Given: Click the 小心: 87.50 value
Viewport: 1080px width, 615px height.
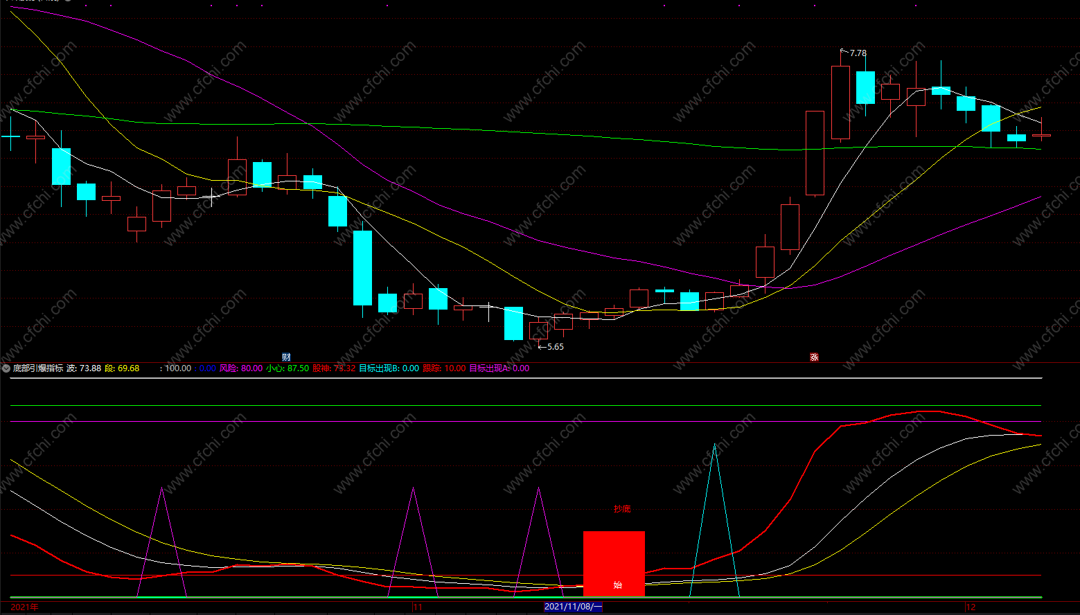Looking at the screenshot, I should (x=287, y=368).
